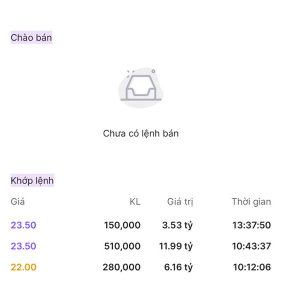Click the 'Chưa có lệnh bán' message
Image resolution: width=282 pixels, height=282 pixels.
[x=141, y=133]
